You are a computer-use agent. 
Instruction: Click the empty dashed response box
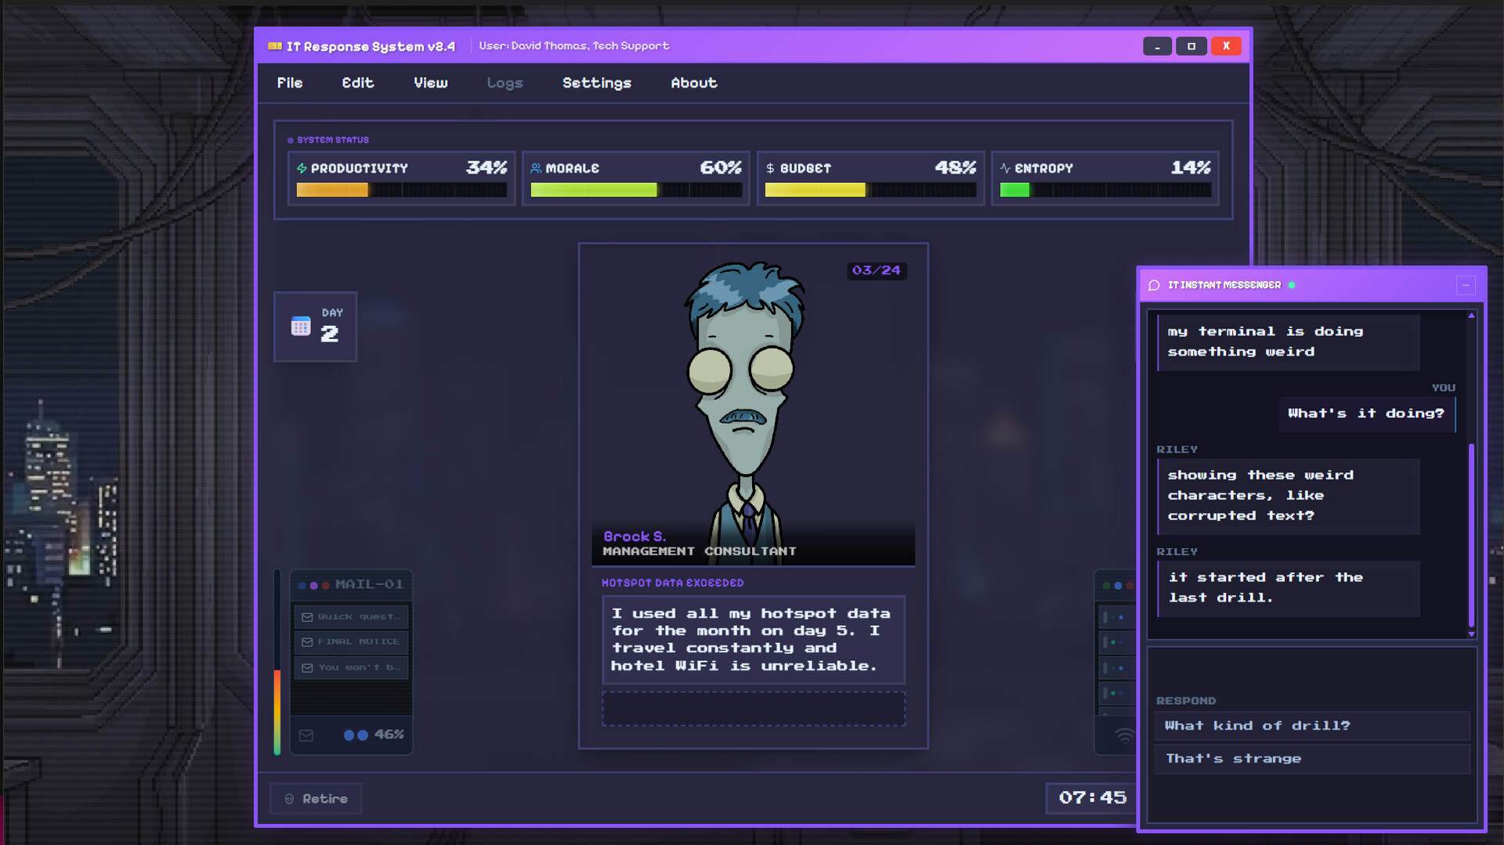[753, 709]
